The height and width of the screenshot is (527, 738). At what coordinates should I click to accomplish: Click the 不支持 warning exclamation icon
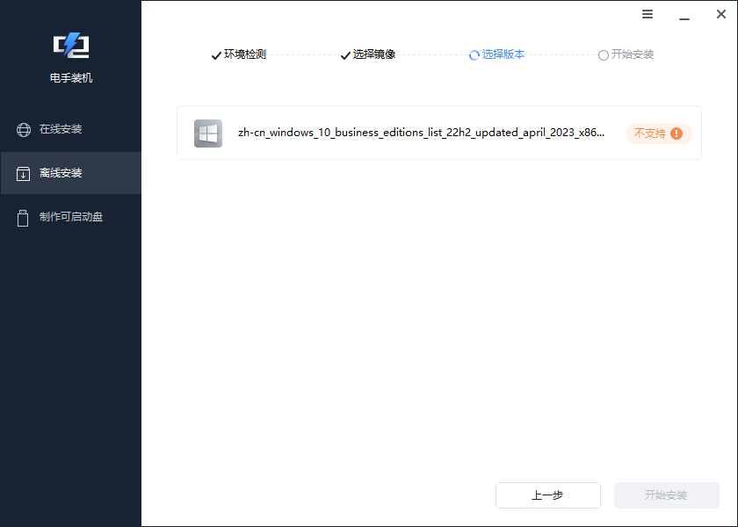[676, 134]
